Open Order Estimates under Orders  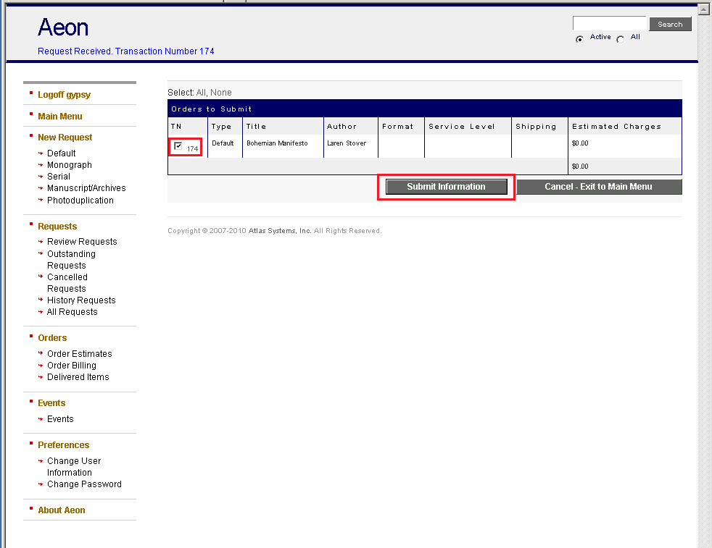[79, 353]
